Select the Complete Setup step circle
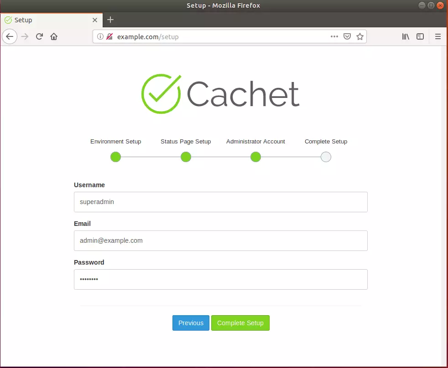The width and height of the screenshot is (448, 368). pos(326,157)
